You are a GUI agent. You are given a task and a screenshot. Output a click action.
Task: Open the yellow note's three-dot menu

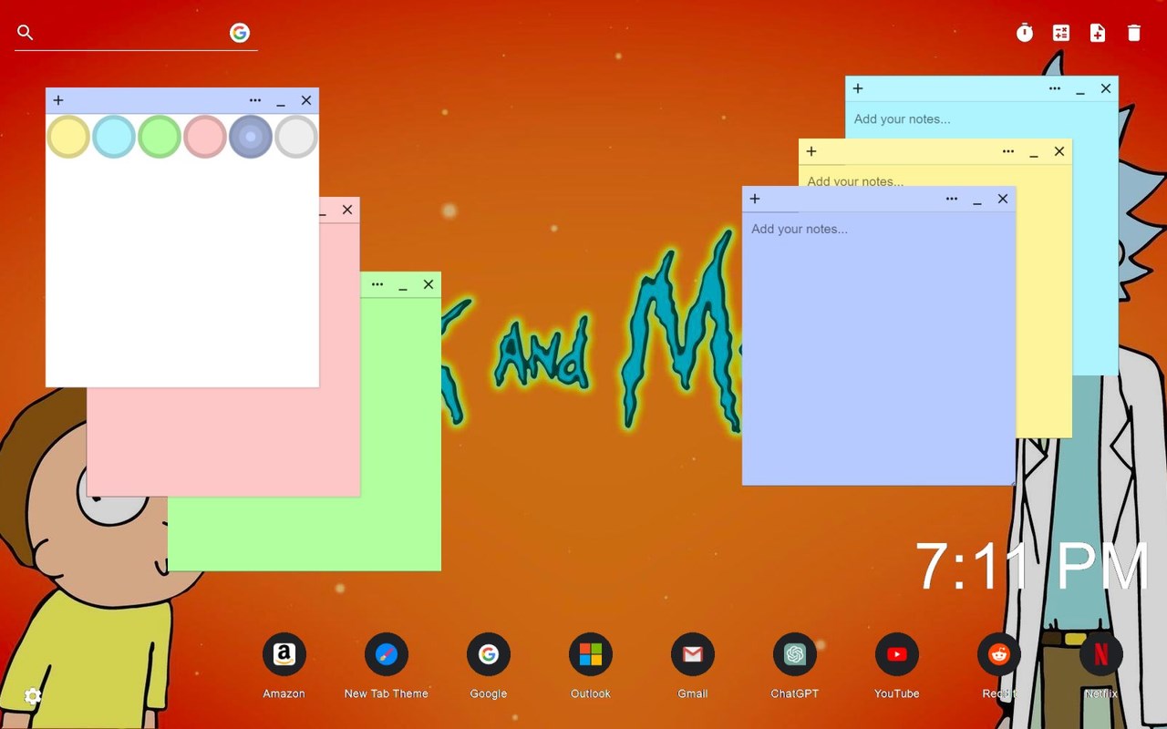(x=1008, y=151)
